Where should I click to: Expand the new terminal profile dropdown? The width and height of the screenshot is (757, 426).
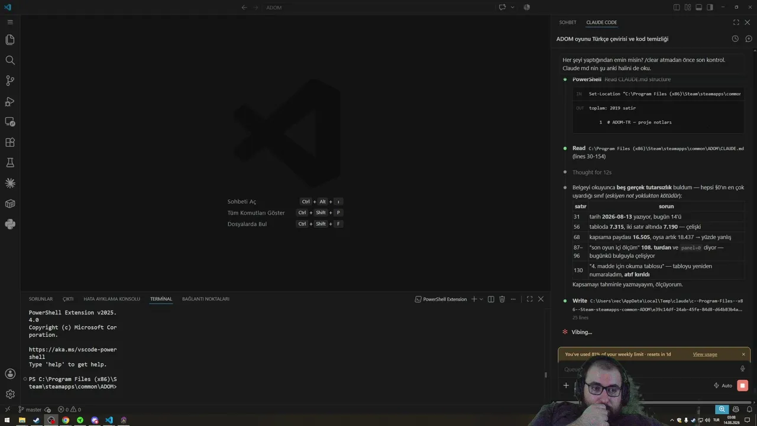(x=481, y=299)
